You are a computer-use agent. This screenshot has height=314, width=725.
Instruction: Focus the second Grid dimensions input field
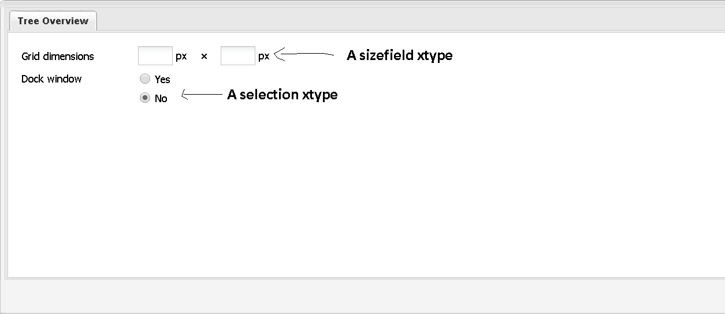pos(237,56)
